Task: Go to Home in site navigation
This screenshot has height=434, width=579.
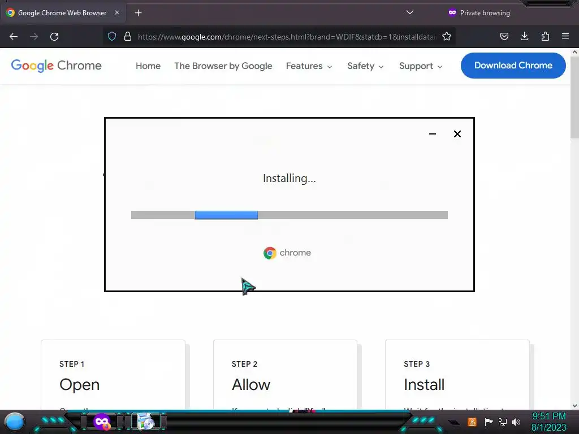Action: [148, 66]
